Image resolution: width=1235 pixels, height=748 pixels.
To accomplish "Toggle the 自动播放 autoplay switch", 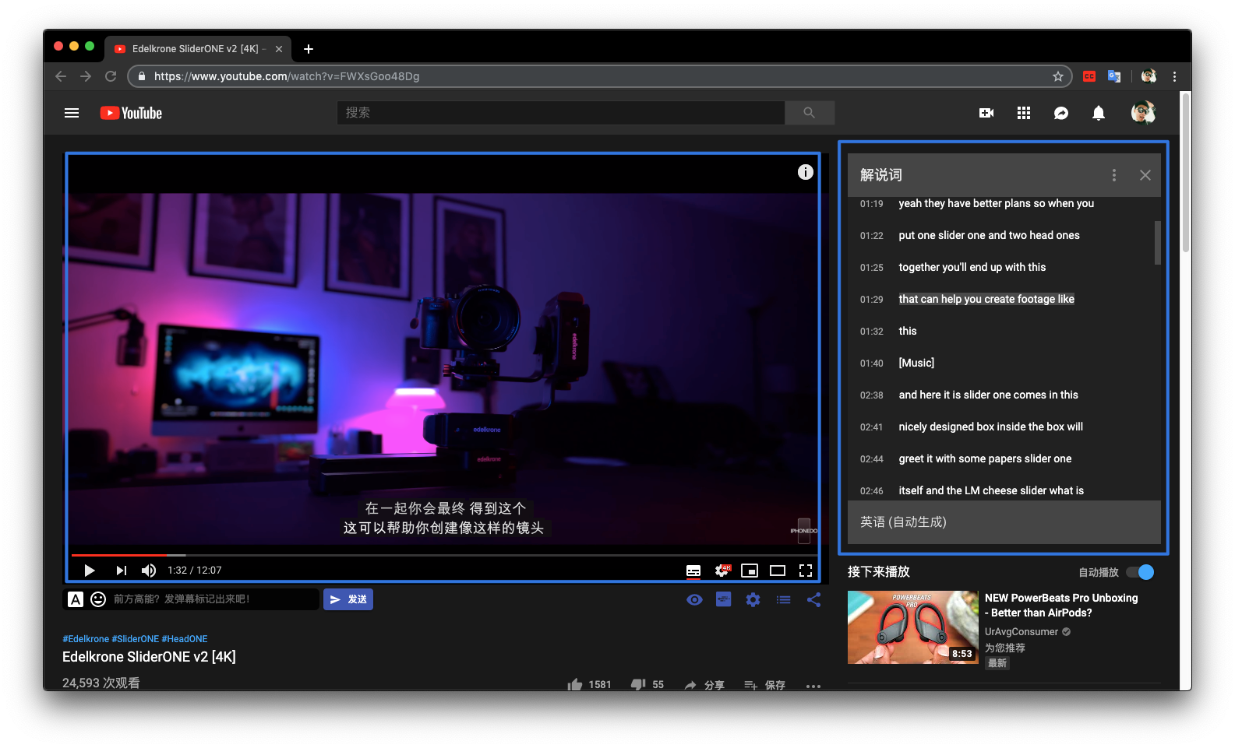I will (x=1141, y=572).
